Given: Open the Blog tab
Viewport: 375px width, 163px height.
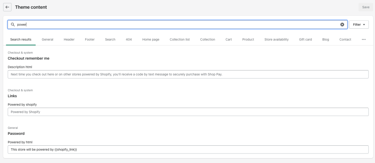Looking at the screenshot, I should point(326,40).
